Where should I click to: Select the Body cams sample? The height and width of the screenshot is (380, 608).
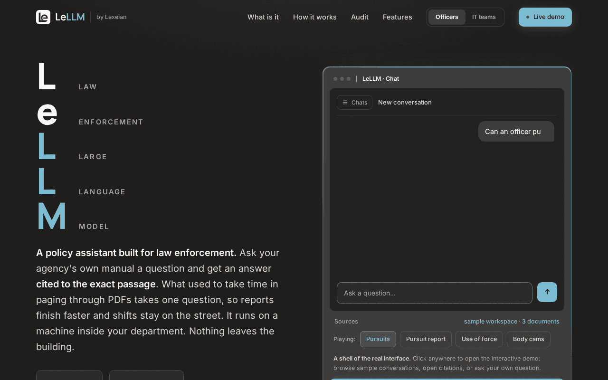point(529,339)
